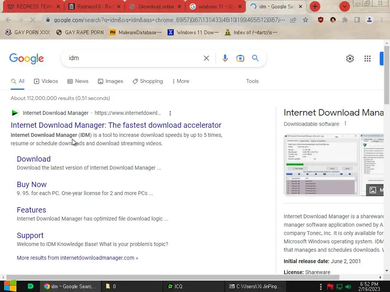Open a new tab with the plus button
The width and height of the screenshot is (390, 292).
tap(315, 6)
